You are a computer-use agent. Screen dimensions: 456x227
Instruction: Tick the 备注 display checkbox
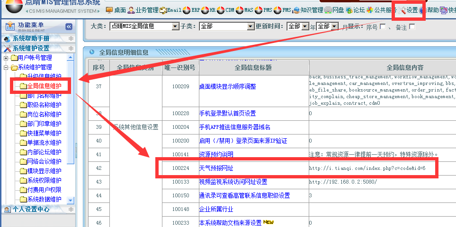tap(412, 27)
